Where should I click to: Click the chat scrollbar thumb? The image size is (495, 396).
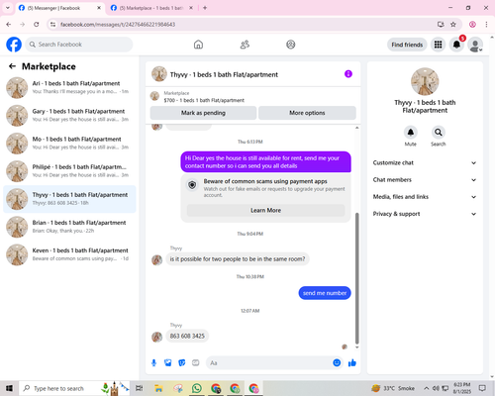[x=356, y=278]
